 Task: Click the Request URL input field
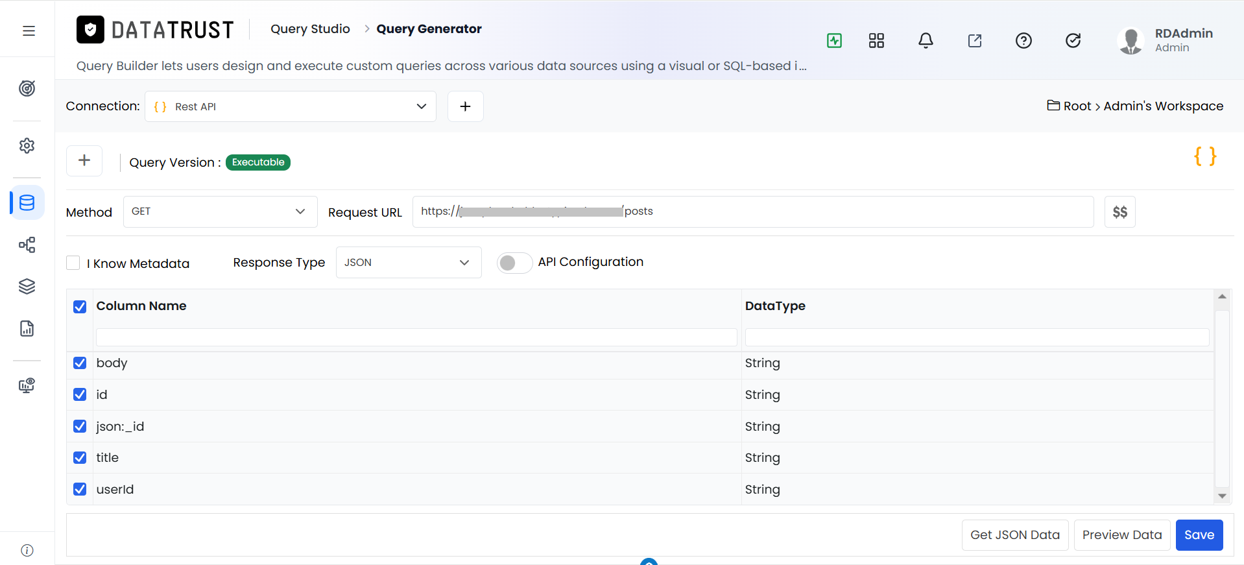(x=753, y=211)
